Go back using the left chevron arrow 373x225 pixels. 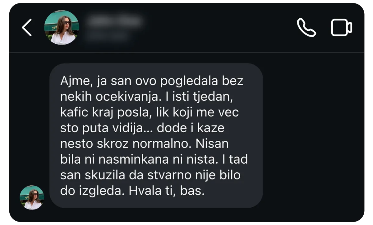click(27, 28)
